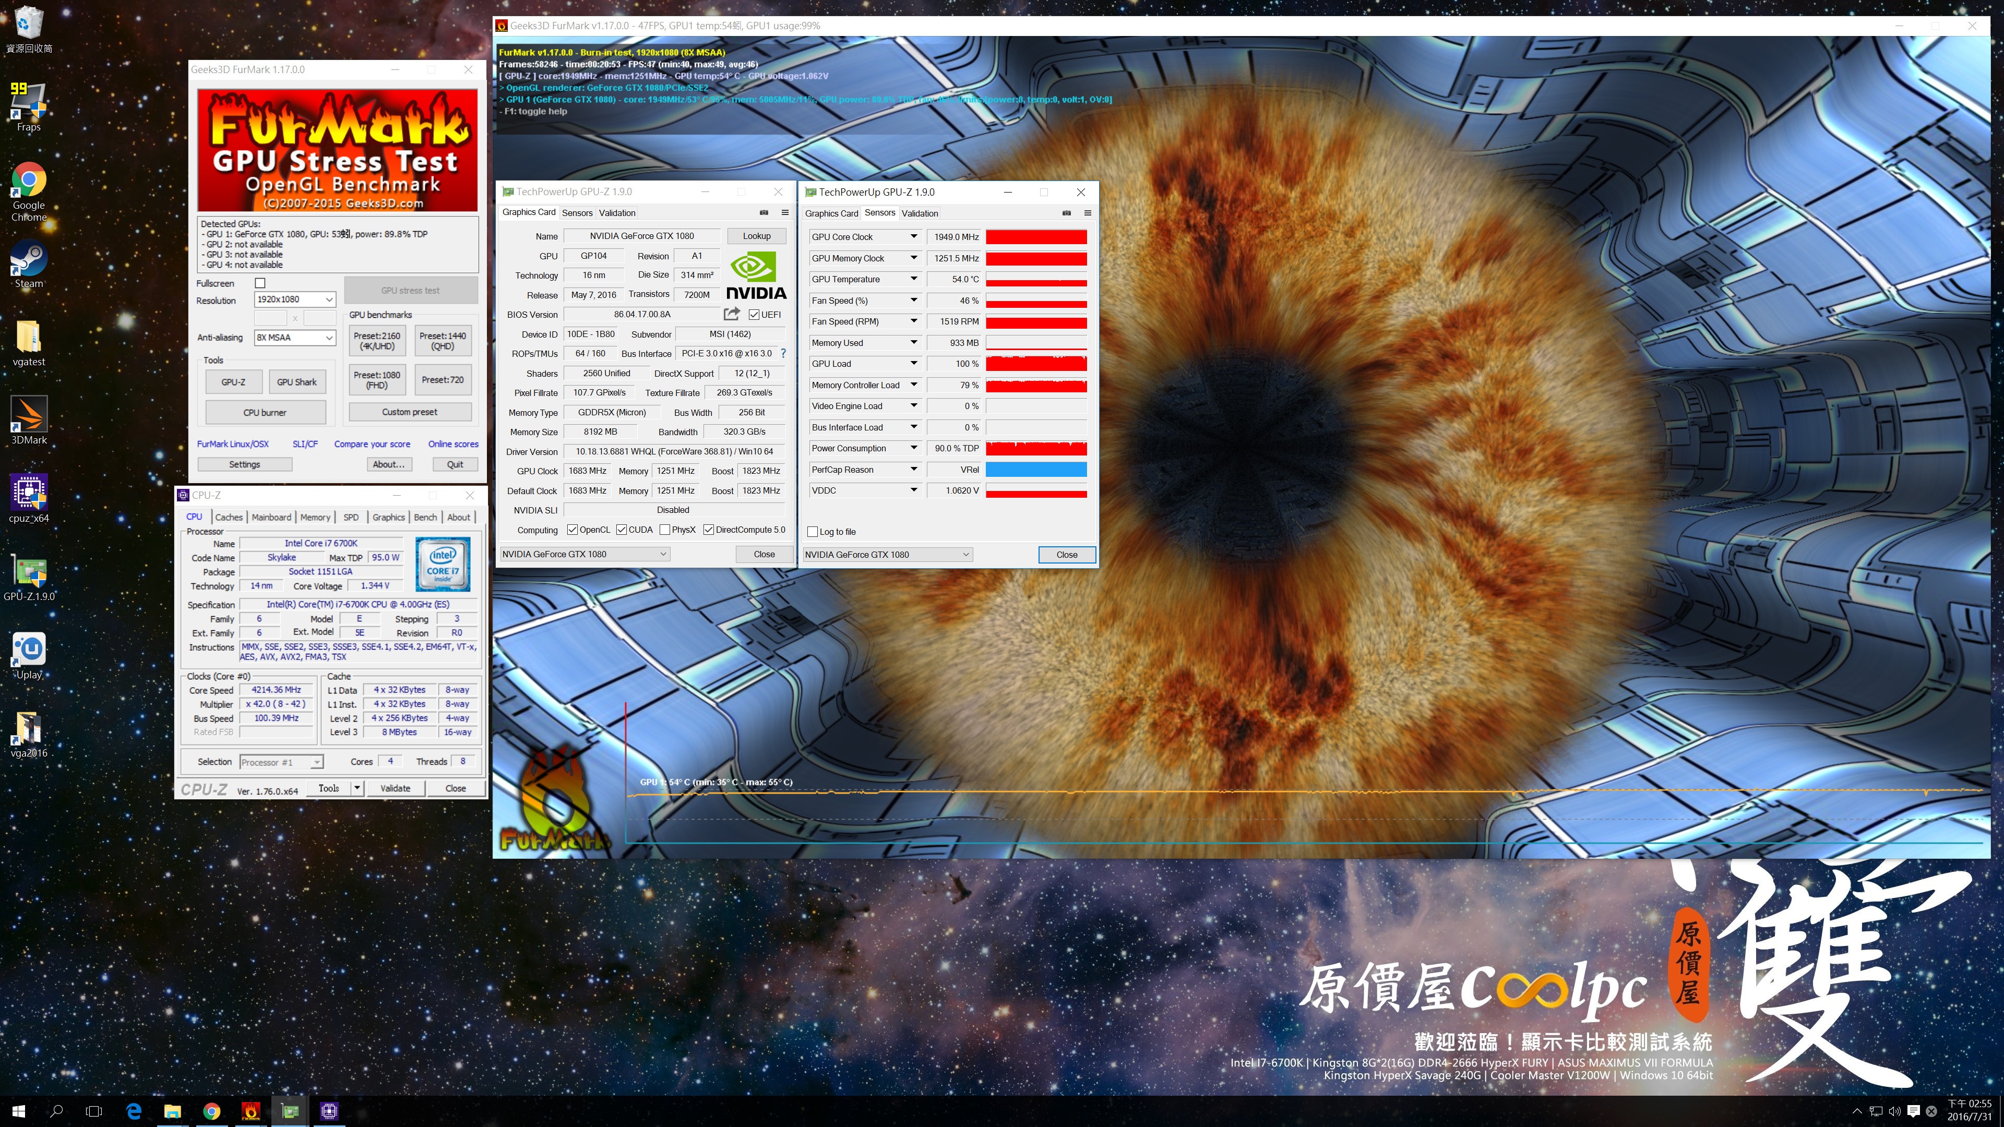Switch to CPU-Z taskbar icon
This screenshot has width=2004, height=1127.
(x=329, y=1111)
